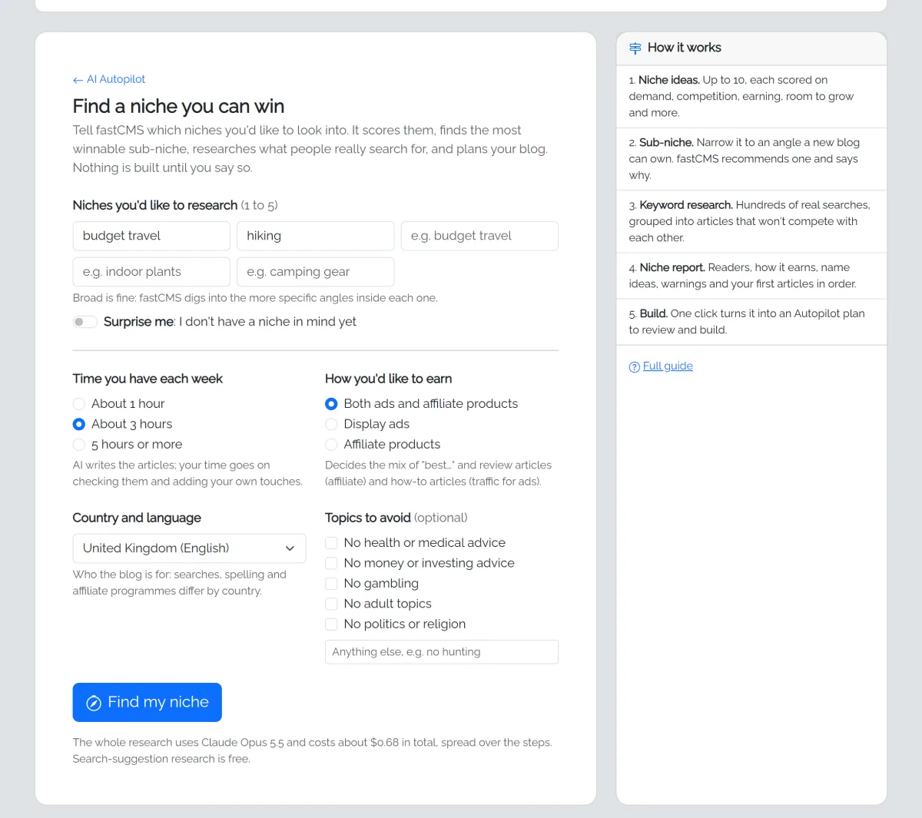922x818 pixels.
Task: Click the "Niche report." step text
Action: point(672,267)
